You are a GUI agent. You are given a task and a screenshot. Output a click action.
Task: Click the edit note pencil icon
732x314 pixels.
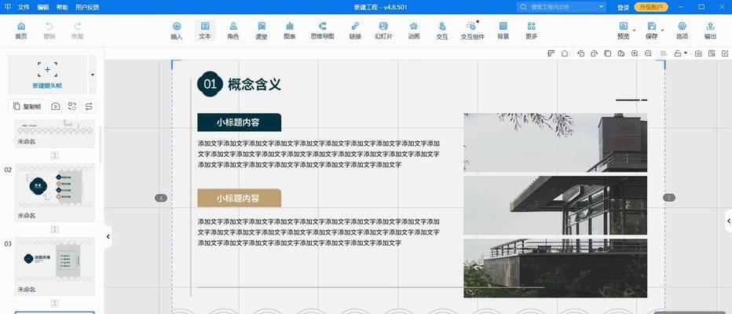point(725,53)
